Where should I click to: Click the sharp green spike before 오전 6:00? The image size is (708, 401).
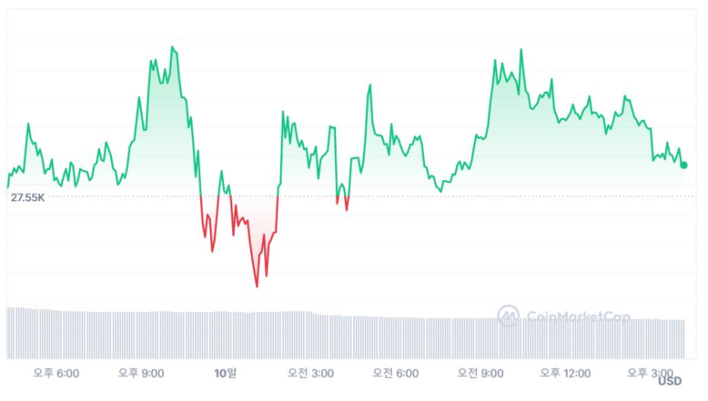(x=370, y=85)
